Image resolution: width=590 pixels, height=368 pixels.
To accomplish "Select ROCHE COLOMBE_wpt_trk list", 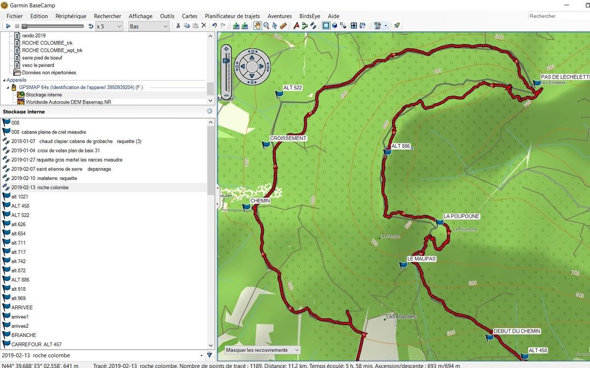I will click(52, 50).
